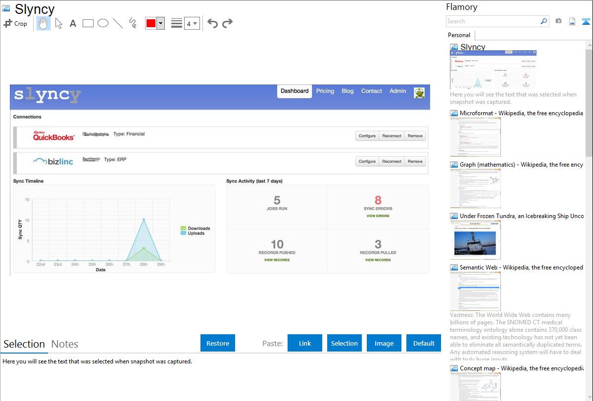The image size is (593, 401).
Task: Choose the text annotation tool
Action: (x=73, y=23)
